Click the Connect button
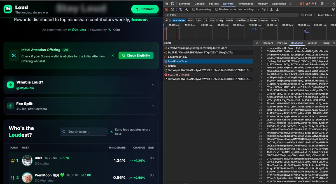The image size is (336, 184). (x=145, y=9)
